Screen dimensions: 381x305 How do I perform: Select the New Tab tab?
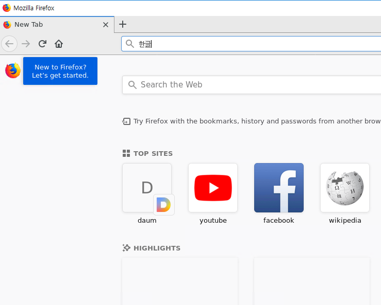(x=57, y=25)
